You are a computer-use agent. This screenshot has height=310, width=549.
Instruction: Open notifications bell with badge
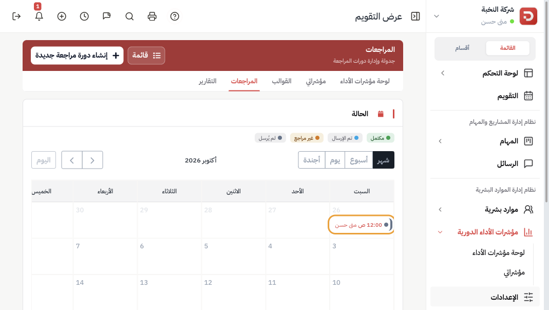tap(39, 15)
